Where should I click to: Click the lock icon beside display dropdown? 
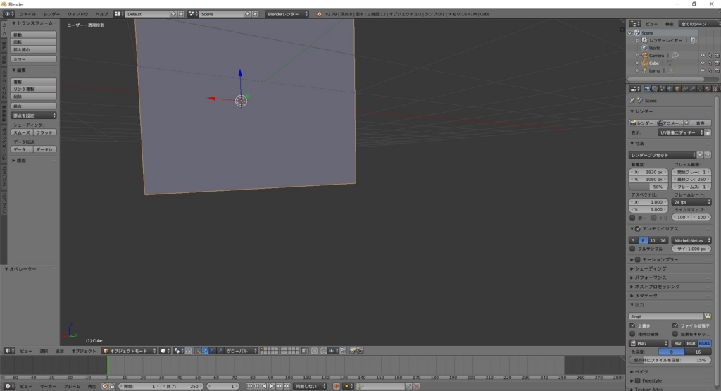pos(708,132)
